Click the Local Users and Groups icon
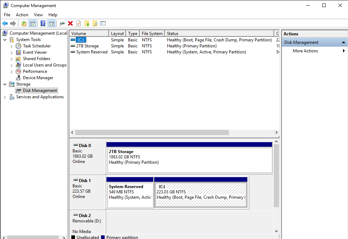The height and width of the screenshot is (239, 348). pyautogui.click(x=18, y=65)
